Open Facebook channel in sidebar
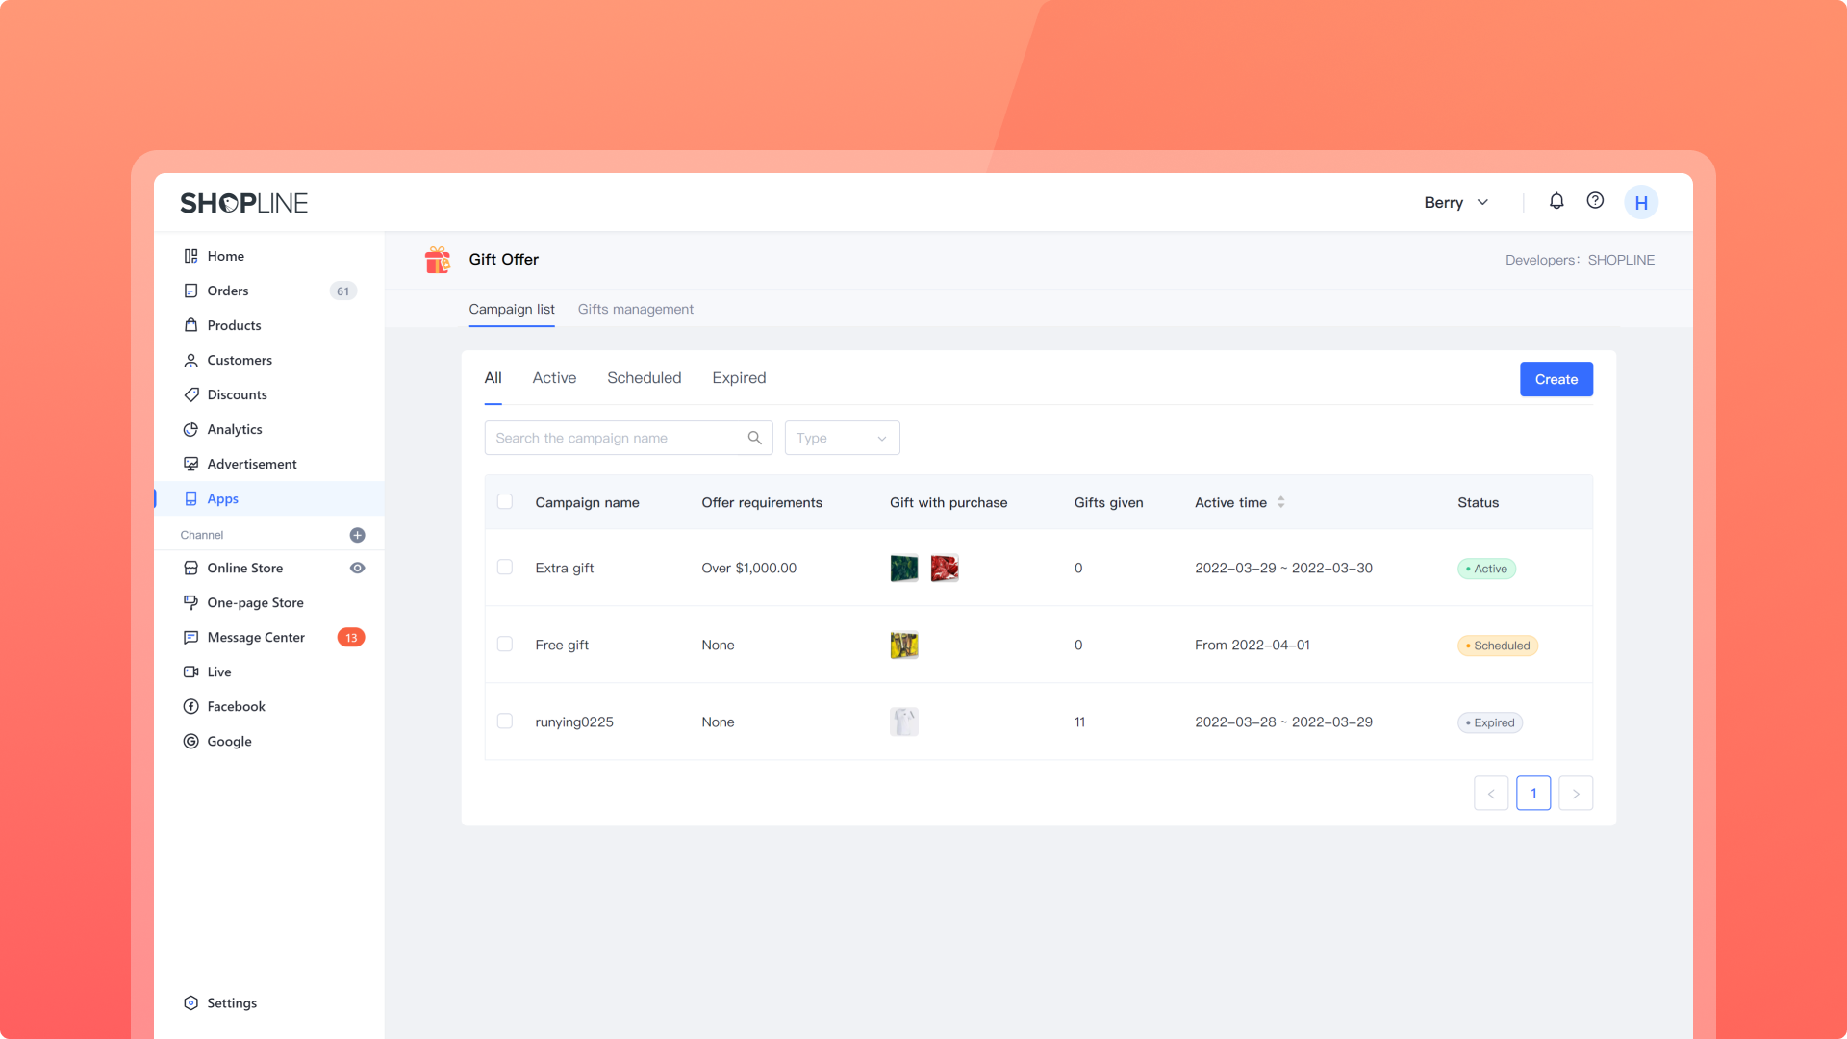The width and height of the screenshot is (1847, 1039). coord(236,706)
